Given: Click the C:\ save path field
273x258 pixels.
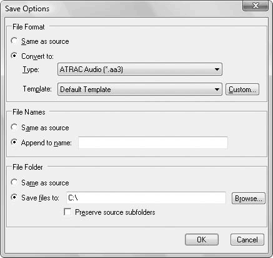Looking at the screenshot, I should (x=146, y=198).
